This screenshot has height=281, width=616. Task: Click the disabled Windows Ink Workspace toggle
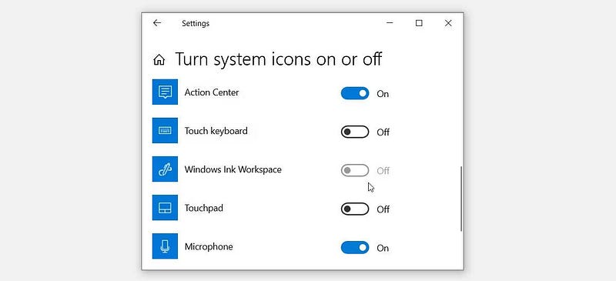(x=355, y=170)
